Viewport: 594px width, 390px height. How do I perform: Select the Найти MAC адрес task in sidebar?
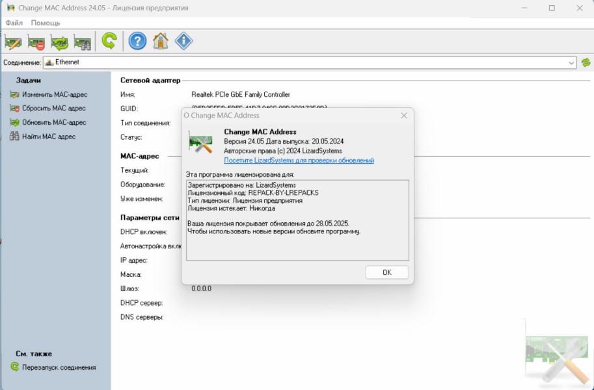pyautogui.click(x=43, y=136)
